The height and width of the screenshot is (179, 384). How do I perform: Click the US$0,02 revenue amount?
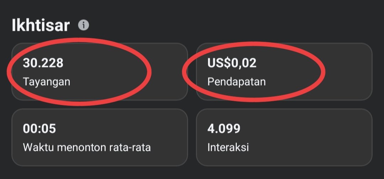coord(232,63)
